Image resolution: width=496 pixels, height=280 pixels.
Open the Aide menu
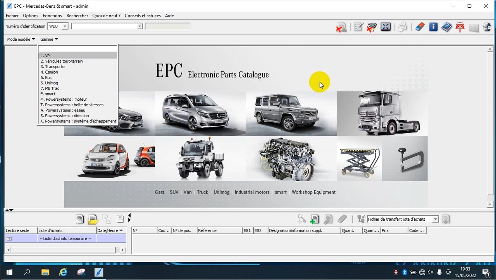[169, 15]
